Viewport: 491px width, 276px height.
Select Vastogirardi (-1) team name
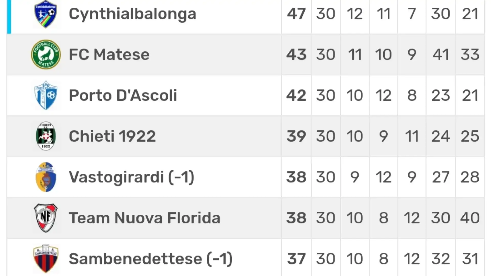pyautogui.click(x=131, y=177)
